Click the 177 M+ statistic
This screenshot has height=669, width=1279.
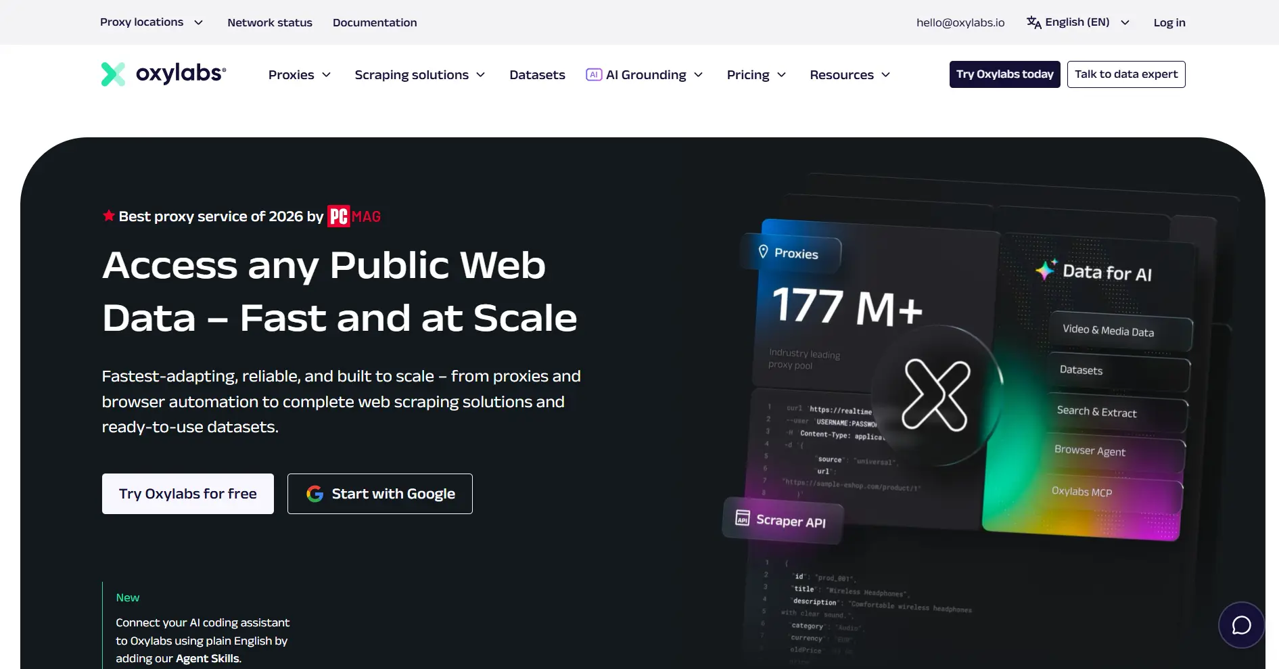click(847, 306)
